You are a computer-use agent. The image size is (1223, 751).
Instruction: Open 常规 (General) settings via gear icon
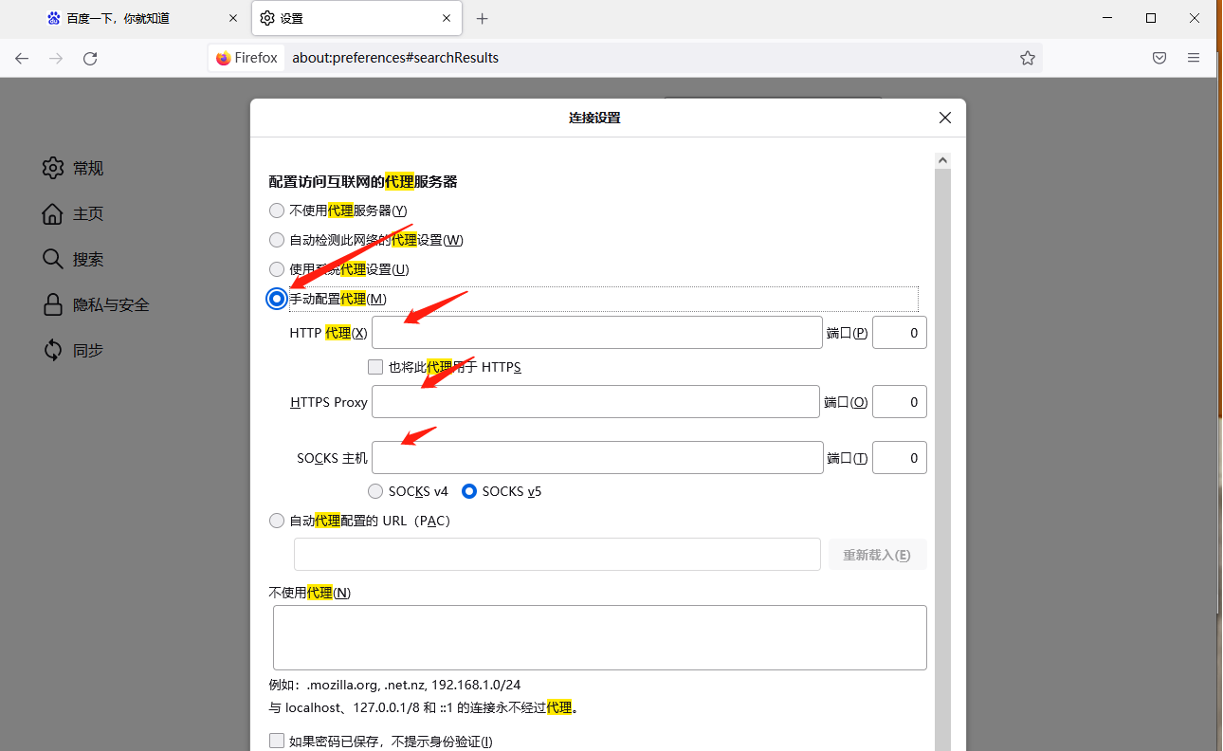[53, 168]
